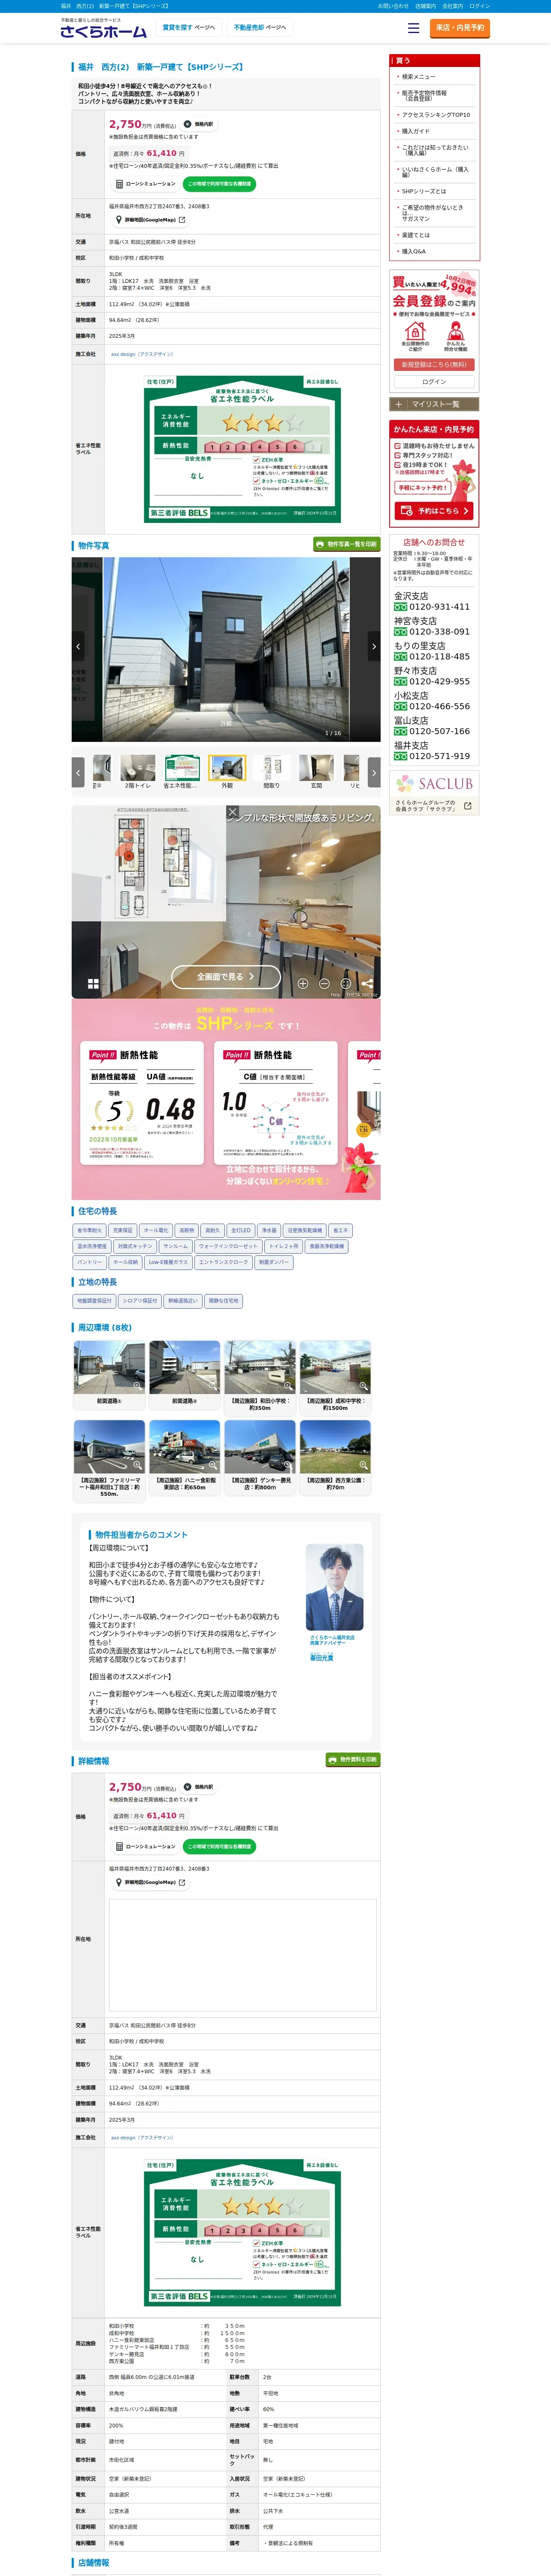Open 購入ガイド in the sidebar
Viewport: 551px width, 2576px height.
415,131
